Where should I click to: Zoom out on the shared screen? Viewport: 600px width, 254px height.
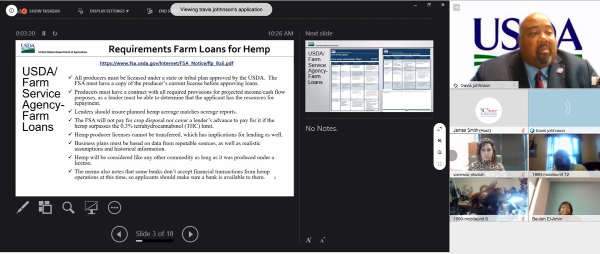pyautogui.click(x=439, y=152)
